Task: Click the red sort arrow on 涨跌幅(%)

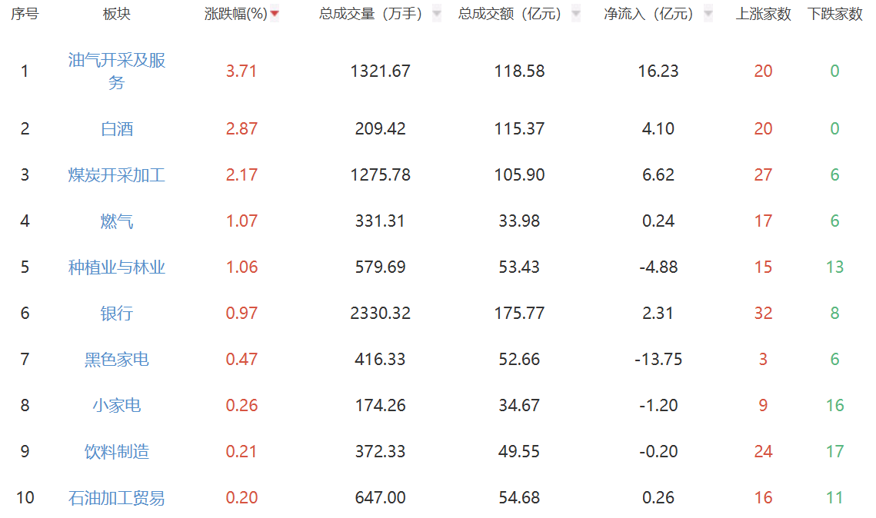Action: pos(275,12)
